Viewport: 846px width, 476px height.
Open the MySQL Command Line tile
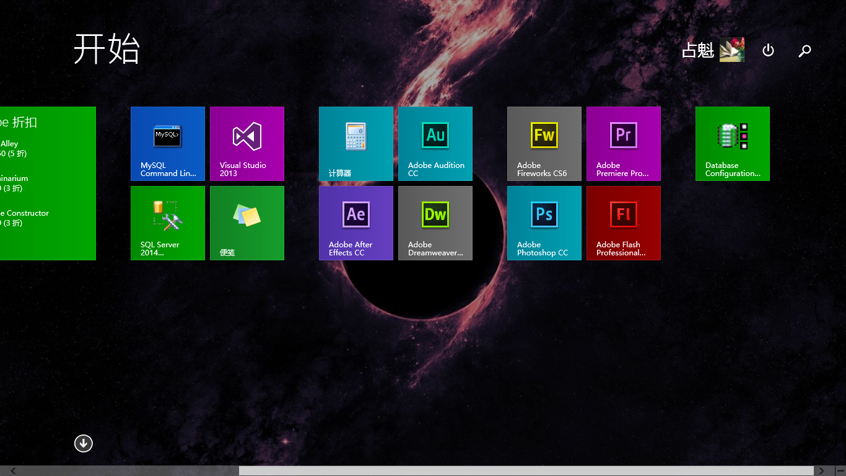click(x=168, y=144)
